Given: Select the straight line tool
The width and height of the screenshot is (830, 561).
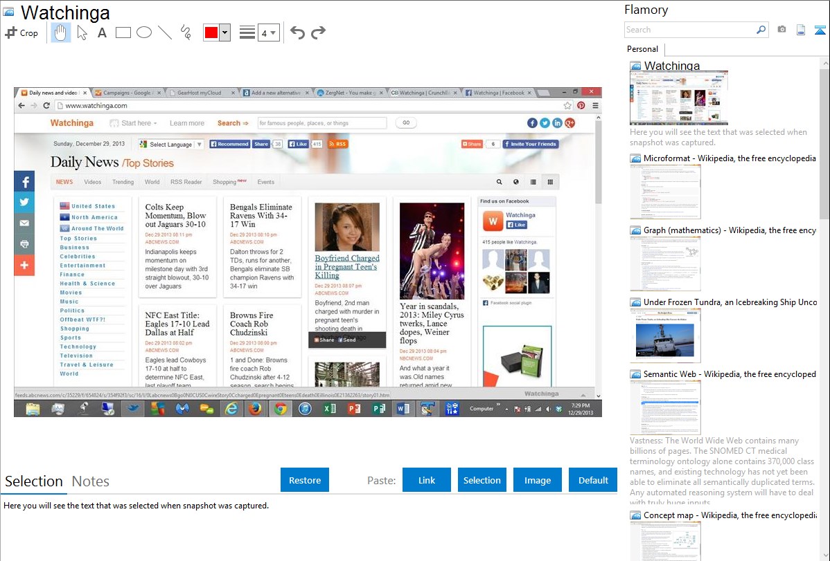Looking at the screenshot, I should [x=165, y=33].
